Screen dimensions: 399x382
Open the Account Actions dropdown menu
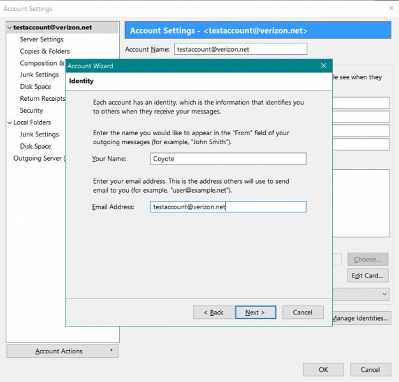[x=62, y=351]
